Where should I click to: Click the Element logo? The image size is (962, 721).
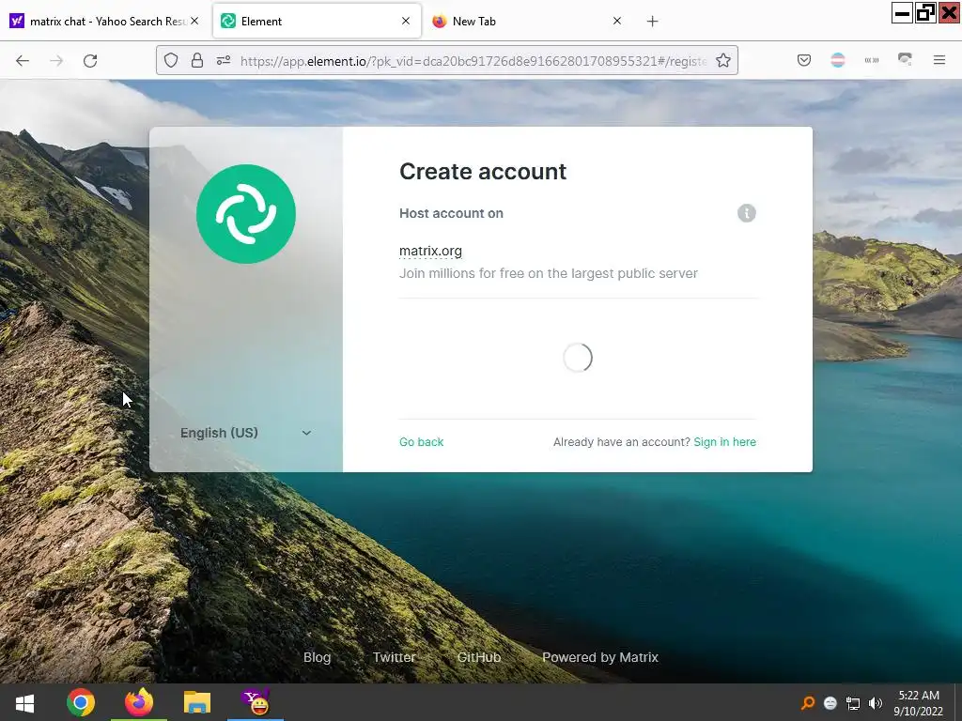246,214
